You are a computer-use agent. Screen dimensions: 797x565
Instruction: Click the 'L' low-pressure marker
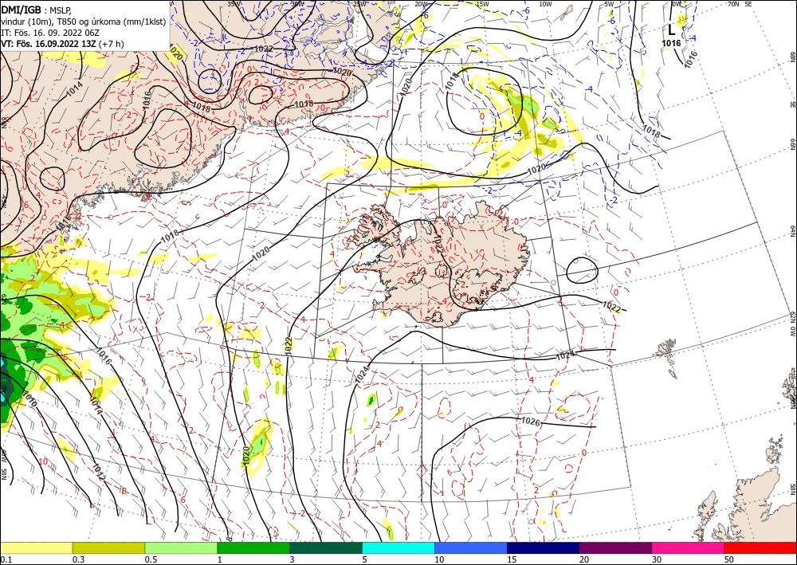pos(671,30)
